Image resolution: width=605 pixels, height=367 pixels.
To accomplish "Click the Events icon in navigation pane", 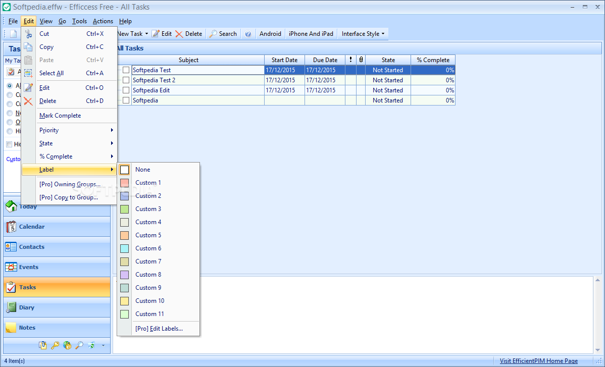I will click(11, 267).
